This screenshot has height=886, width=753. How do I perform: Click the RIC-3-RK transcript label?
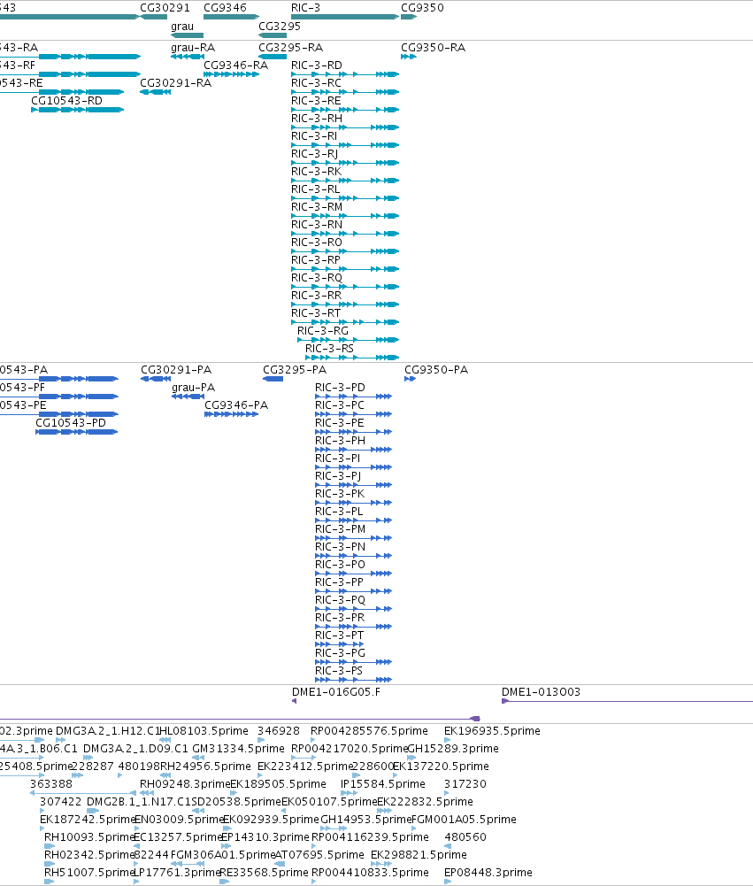316,172
